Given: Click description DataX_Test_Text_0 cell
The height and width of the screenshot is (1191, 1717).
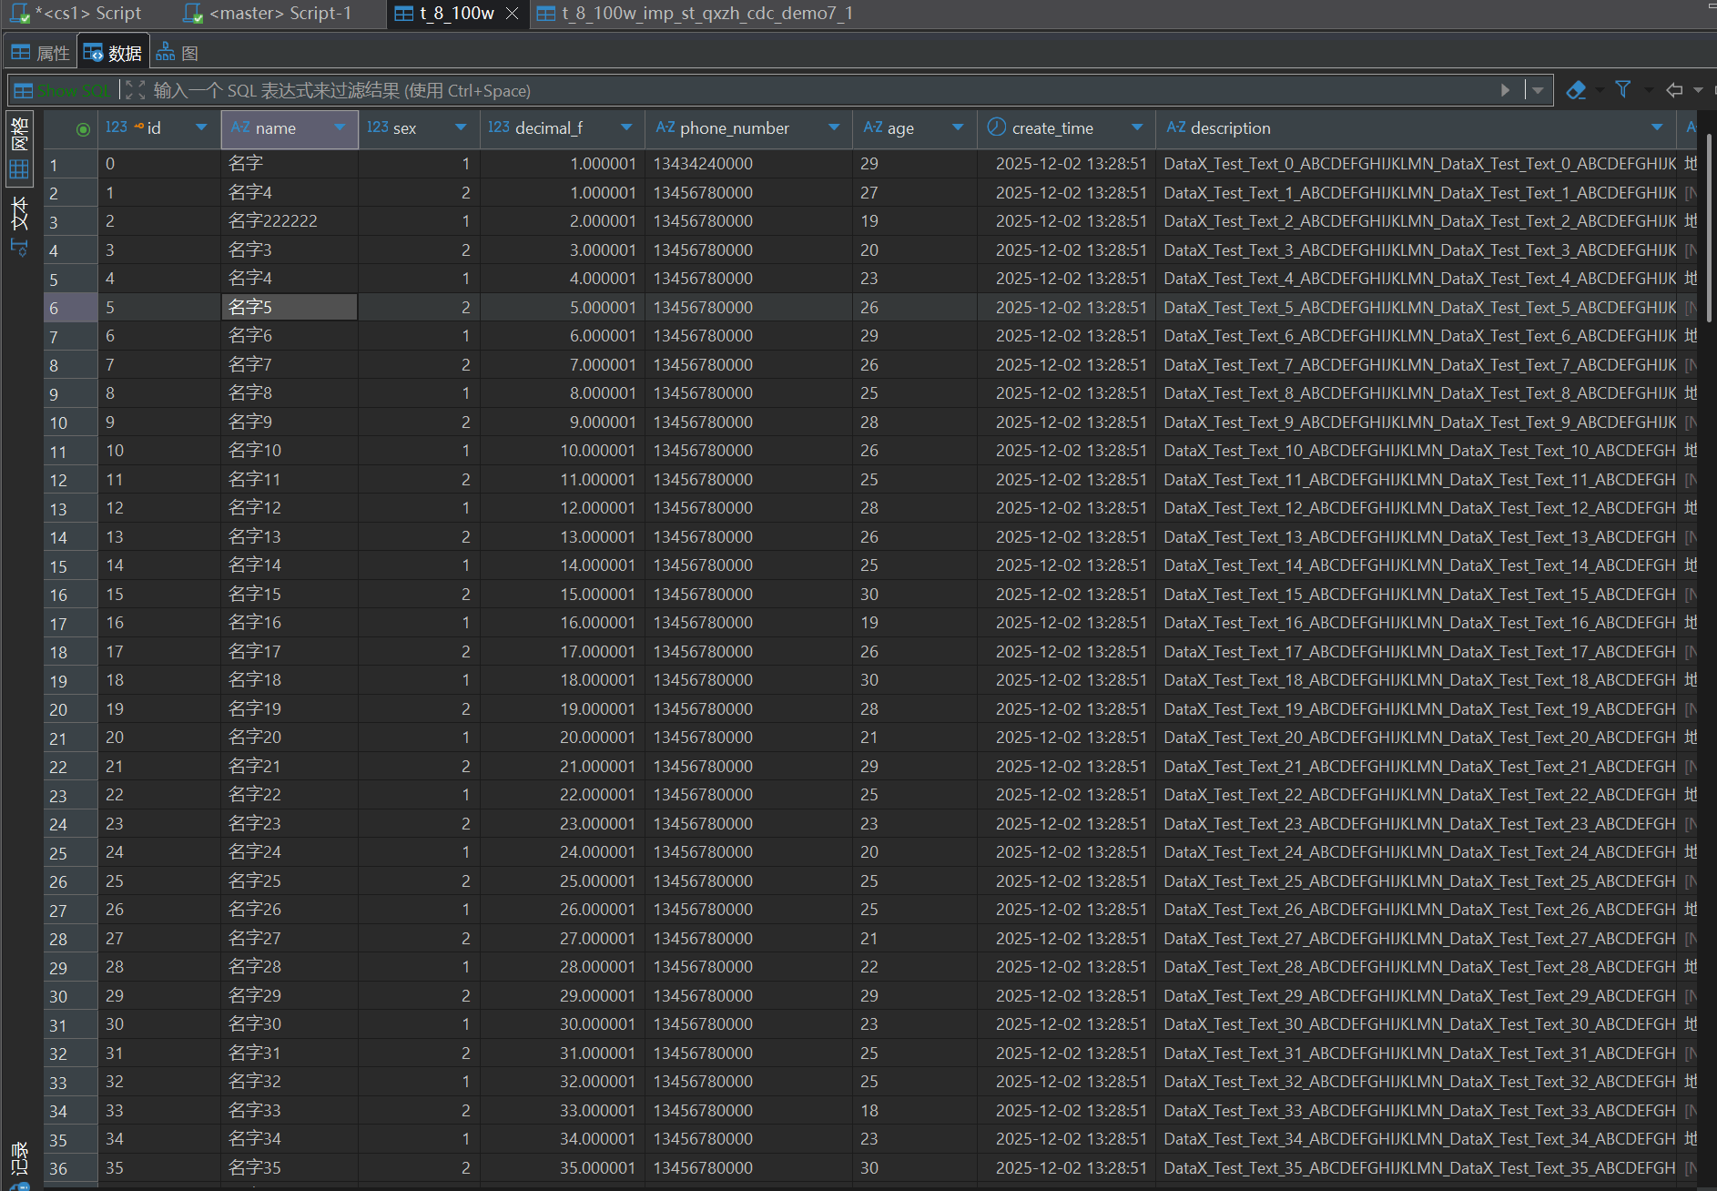Looking at the screenshot, I should (1417, 164).
